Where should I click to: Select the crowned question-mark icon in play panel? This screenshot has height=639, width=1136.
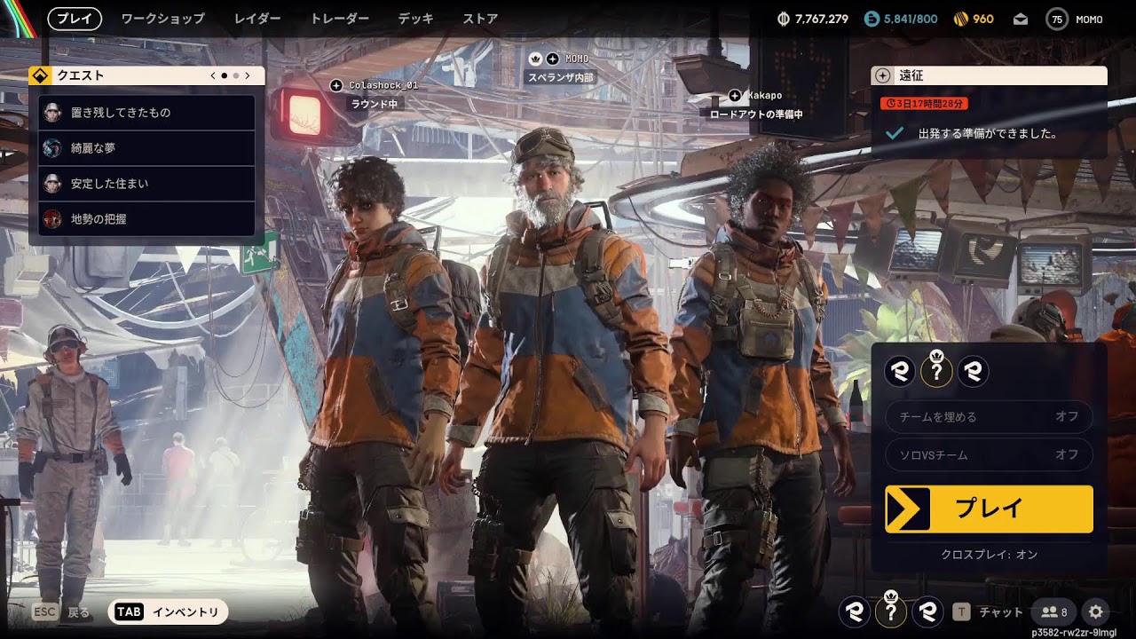[936, 370]
